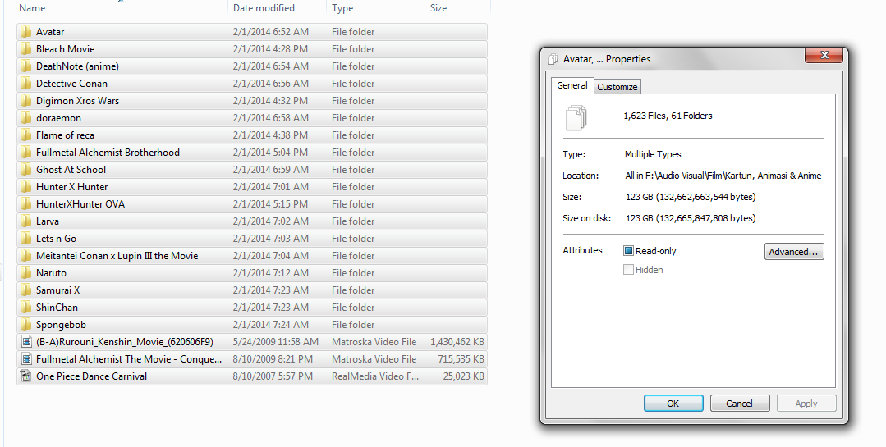Click the 1,430,462 KB size cell
886x447 pixels.
(x=457, y=341)
